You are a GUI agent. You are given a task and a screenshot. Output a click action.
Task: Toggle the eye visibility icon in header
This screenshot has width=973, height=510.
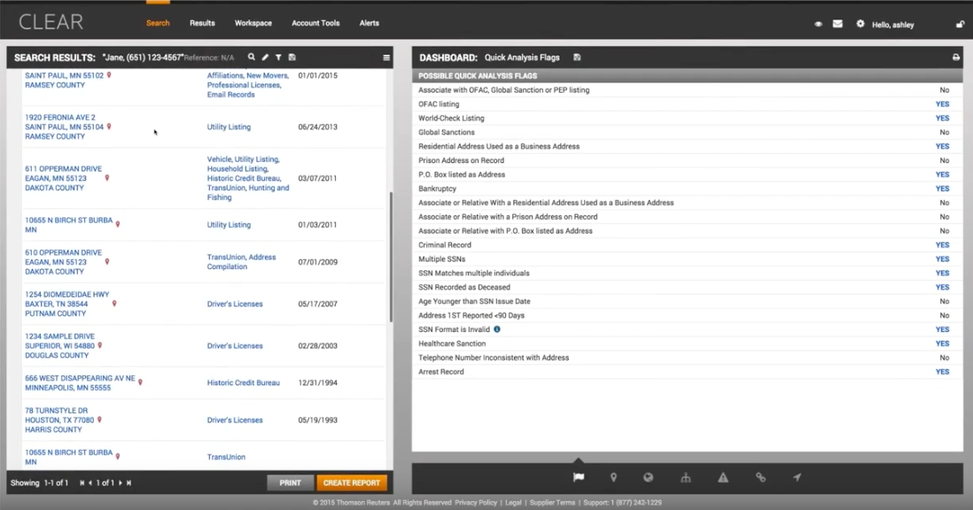818,24
